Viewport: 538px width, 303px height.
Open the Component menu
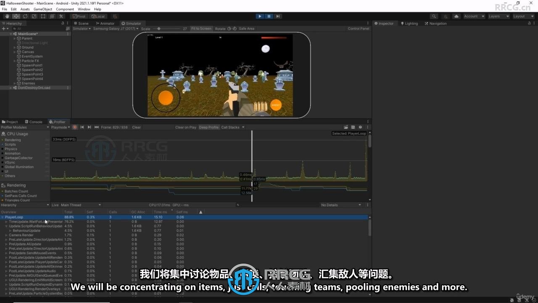65,9
